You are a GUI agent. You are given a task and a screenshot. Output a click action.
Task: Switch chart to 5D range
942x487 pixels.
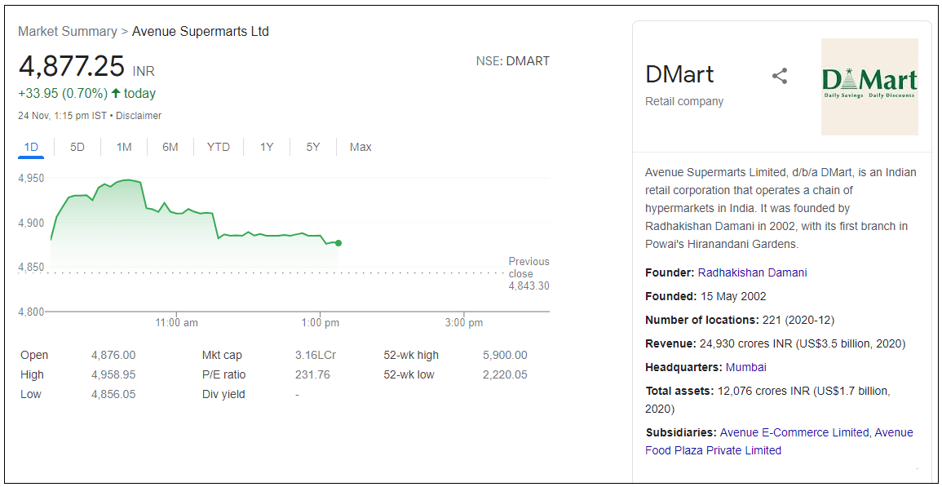(77, 147)
